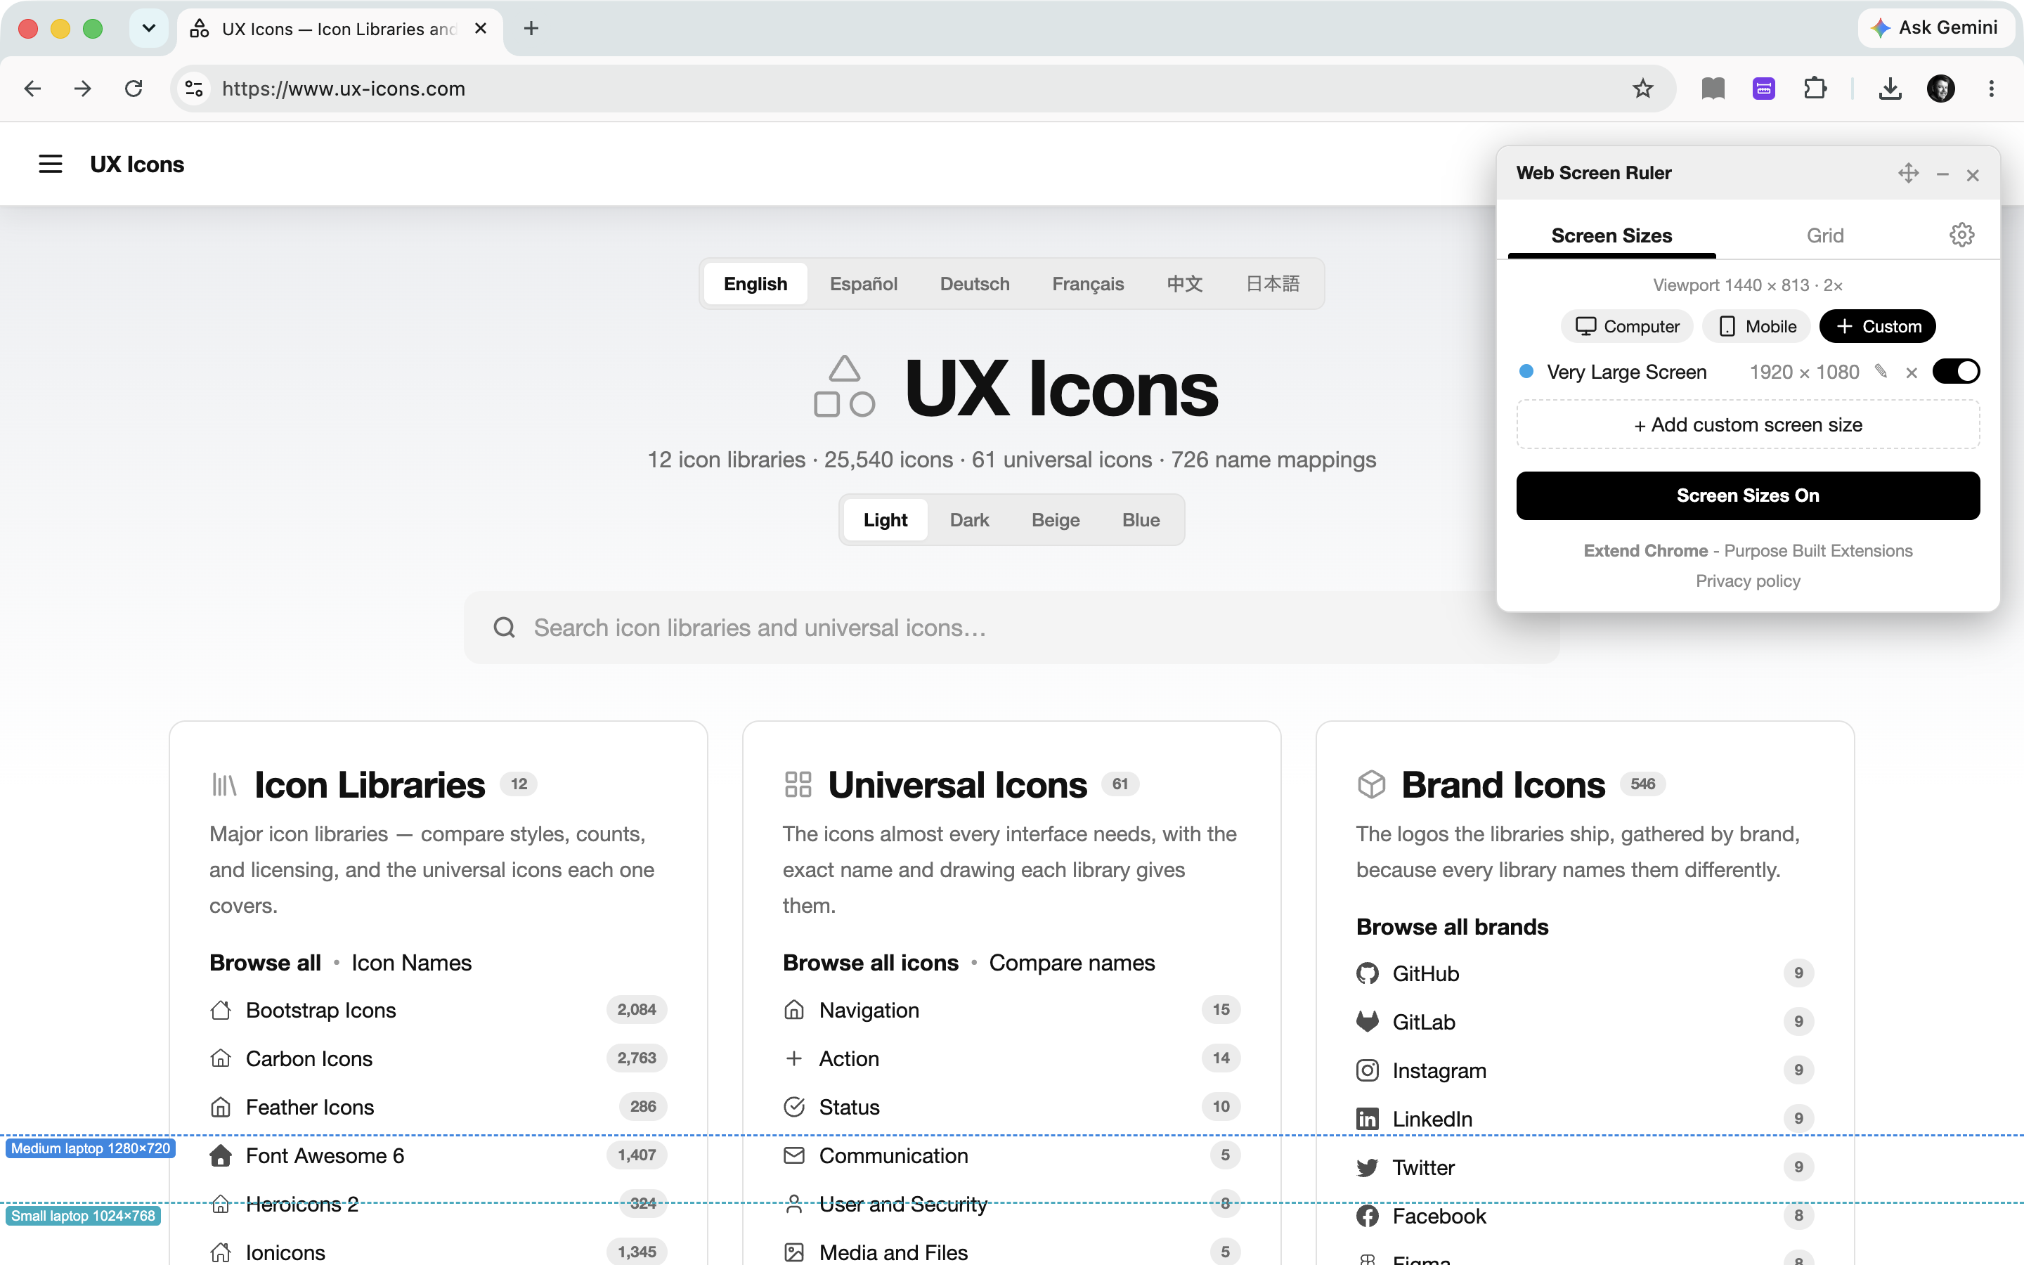2024x1265 pixels.
Task: Click the move handle on ruler panel
Action: pos(1908,173)
